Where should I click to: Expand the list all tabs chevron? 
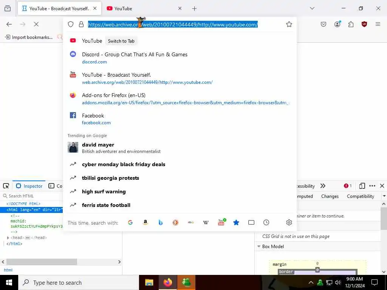tap(312, 8)
